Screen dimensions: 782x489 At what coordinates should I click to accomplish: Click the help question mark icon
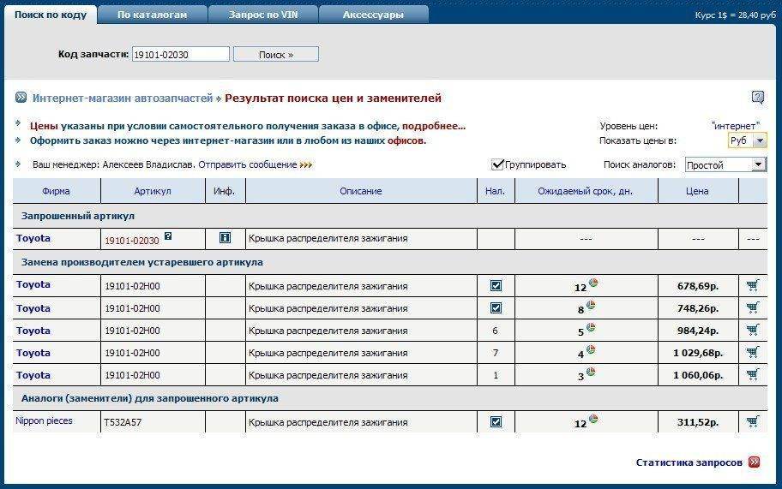coord(757,98)
